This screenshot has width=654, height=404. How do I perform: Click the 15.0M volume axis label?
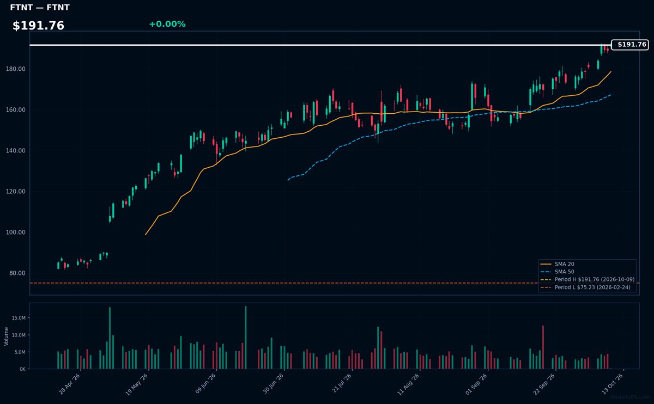pos(18,318)
